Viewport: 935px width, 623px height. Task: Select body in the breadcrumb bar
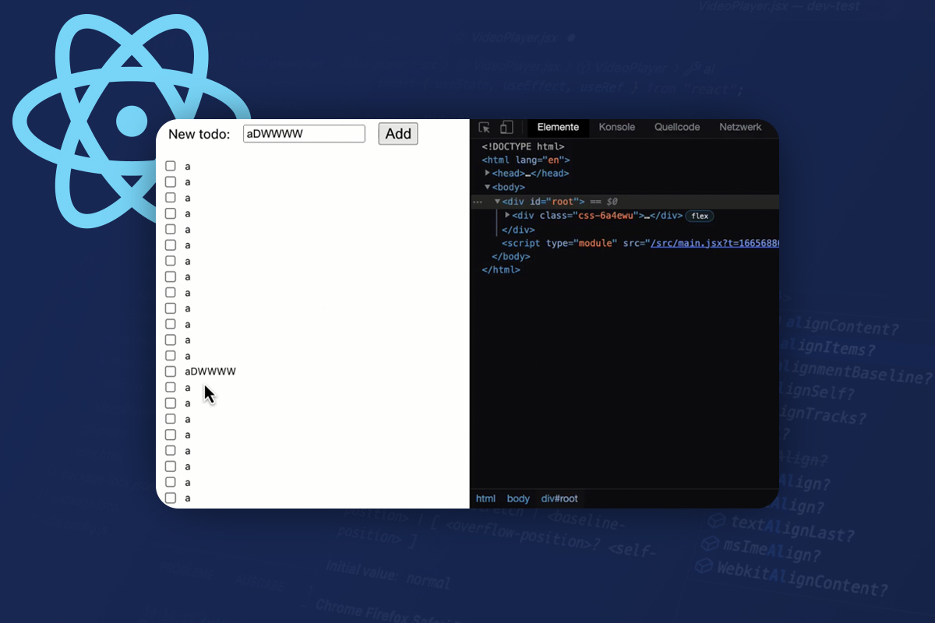pyautogui.click(x=517, y=498)
